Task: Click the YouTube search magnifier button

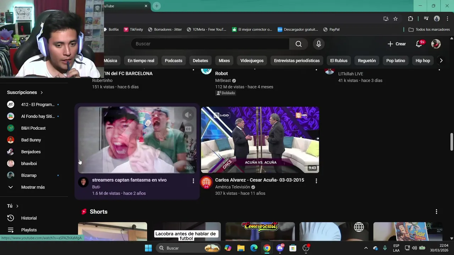Action: [299, 44]
